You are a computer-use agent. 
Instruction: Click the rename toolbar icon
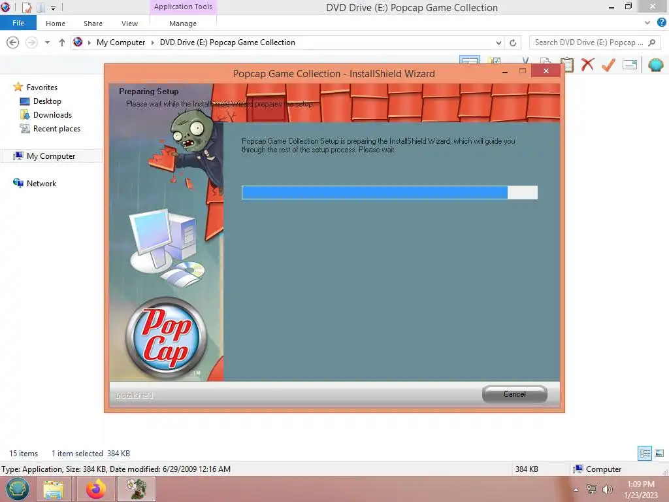pos(630,65)
